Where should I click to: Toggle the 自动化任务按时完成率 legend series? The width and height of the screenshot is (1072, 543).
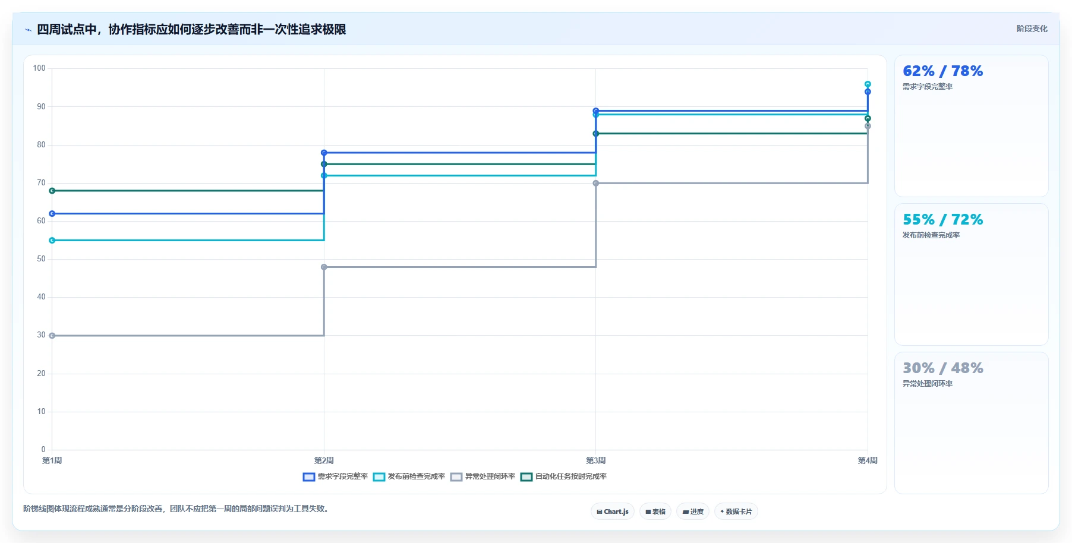click(x=563, y=476)
